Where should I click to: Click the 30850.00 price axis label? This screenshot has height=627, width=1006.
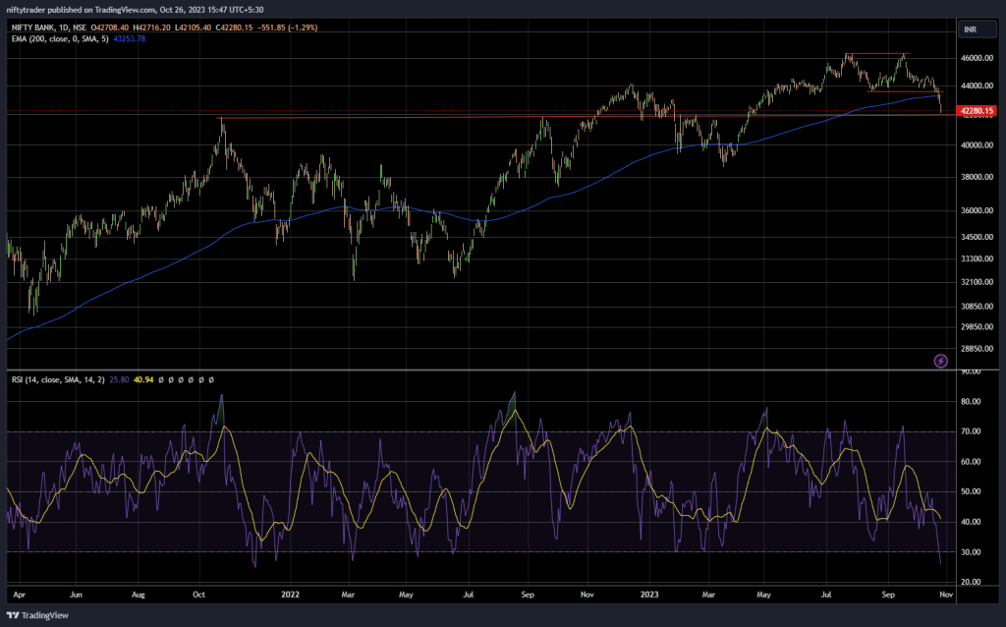pos(977,307)
